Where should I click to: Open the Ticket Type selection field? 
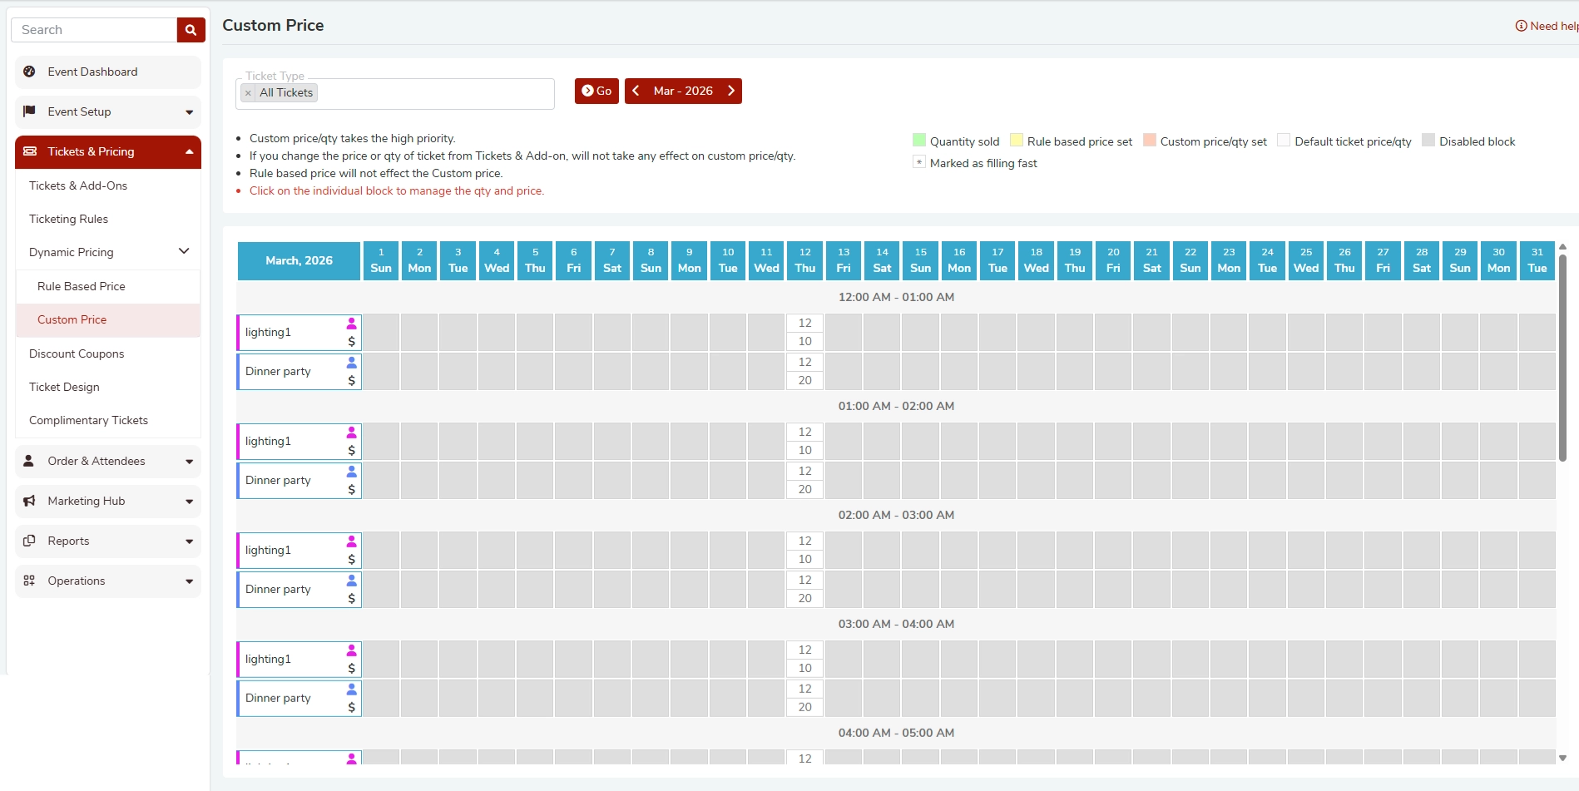pos(395,93)
